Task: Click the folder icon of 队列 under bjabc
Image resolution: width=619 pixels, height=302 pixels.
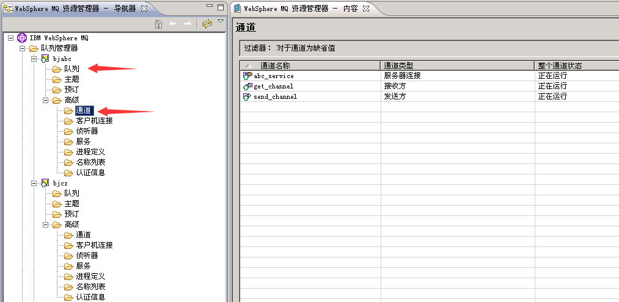Action: pyautogui.click(x=57, y=69)
